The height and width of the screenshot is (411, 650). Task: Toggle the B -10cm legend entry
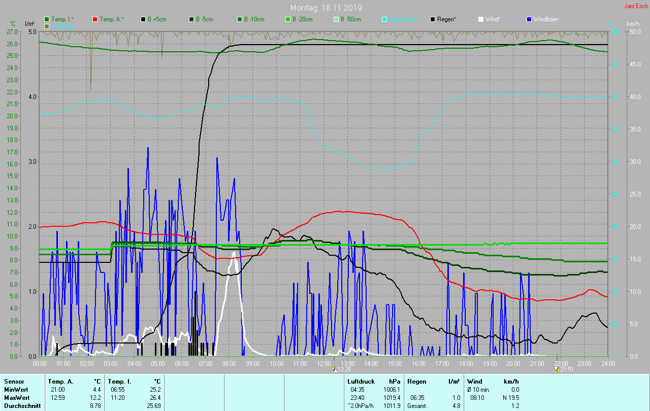[x=240, y=19]
